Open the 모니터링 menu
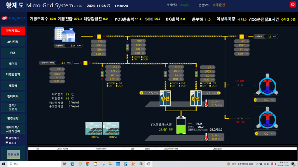This screenshot has height=167, width=298. tap(13, 42)
